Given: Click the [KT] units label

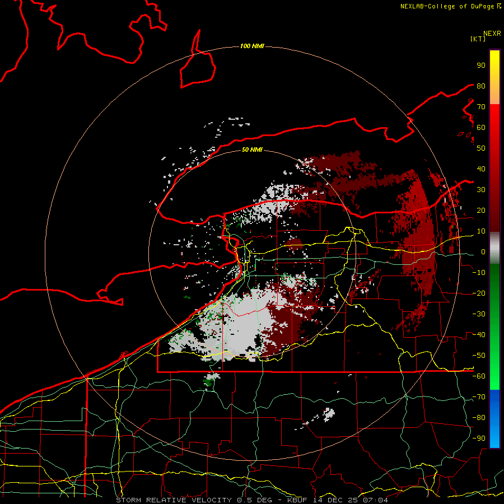Looking at the screenshot, I should coord(478,39).
